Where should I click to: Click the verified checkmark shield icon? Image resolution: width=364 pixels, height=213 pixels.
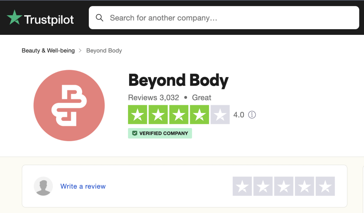click(135, 133)
